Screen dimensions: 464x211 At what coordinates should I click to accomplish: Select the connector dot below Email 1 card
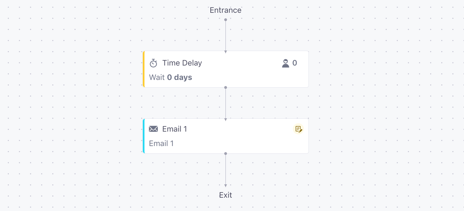click(x=226, y=154)
